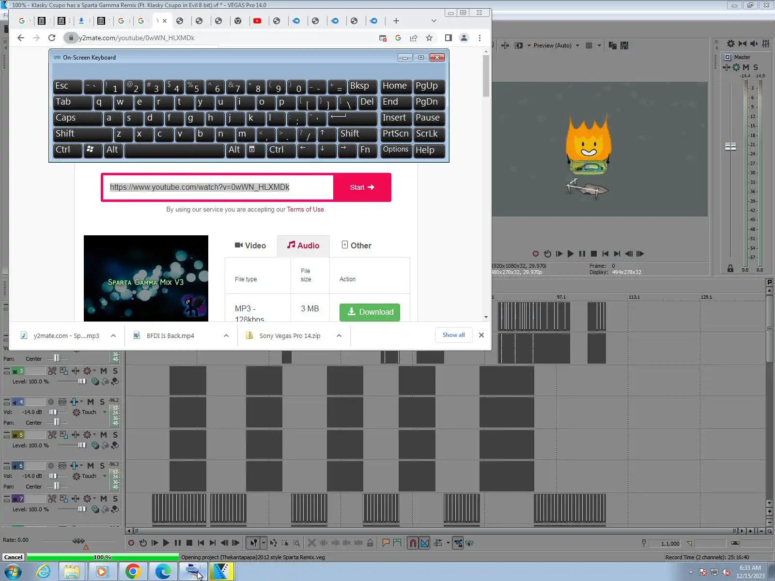Image resolution: width=775 pixels, height=581 pixels.
Task: Open Touch automation dropdown on track 6
Action: pyautogui.click(x=105, y=476)
